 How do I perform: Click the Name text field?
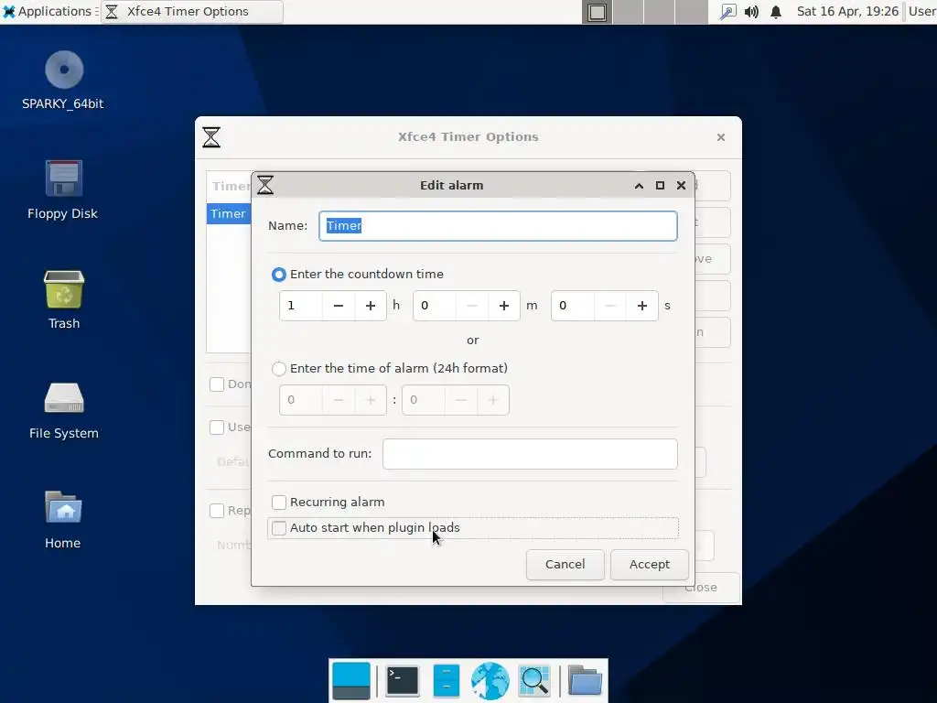(498, 226)
